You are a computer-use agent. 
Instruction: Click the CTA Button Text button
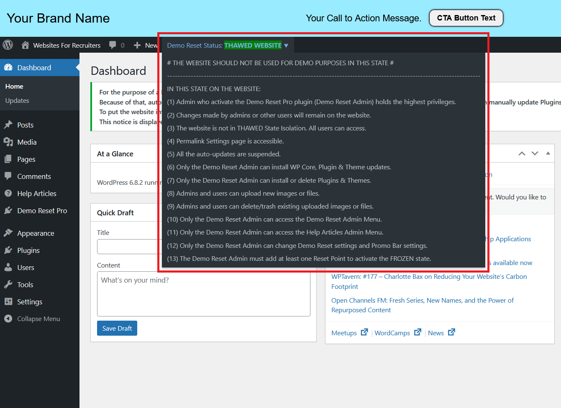click(466, 18)
